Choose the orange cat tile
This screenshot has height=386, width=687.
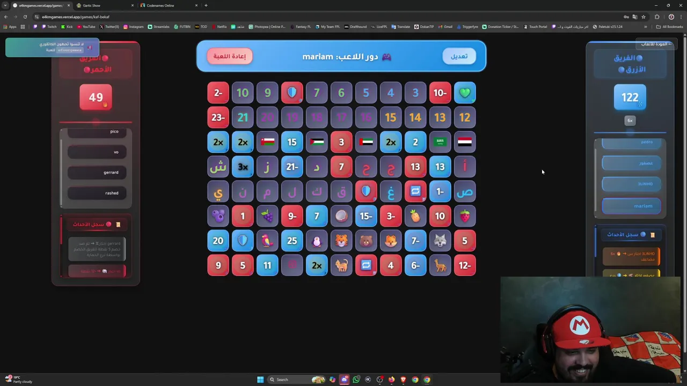click(x=341, y=265)
